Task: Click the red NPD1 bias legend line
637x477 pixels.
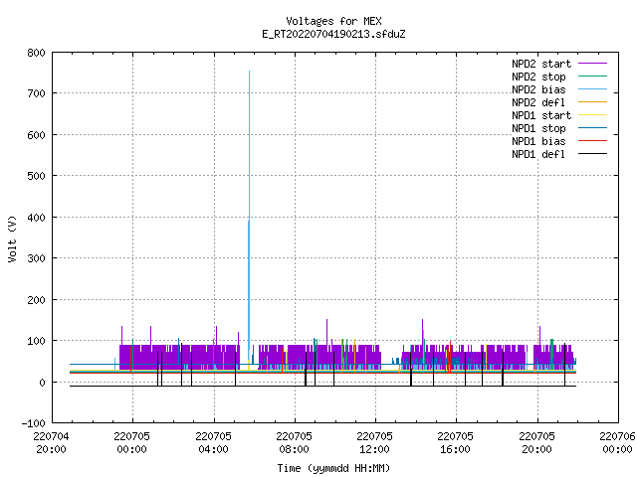Action: (593, 141)
